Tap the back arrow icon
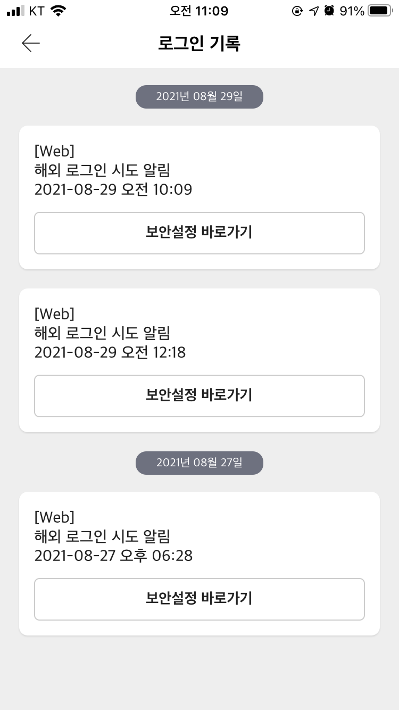 click(31, 43)
